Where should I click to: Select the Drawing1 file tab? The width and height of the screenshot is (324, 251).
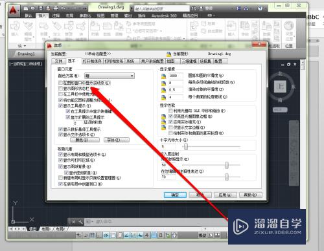point(26,54)
